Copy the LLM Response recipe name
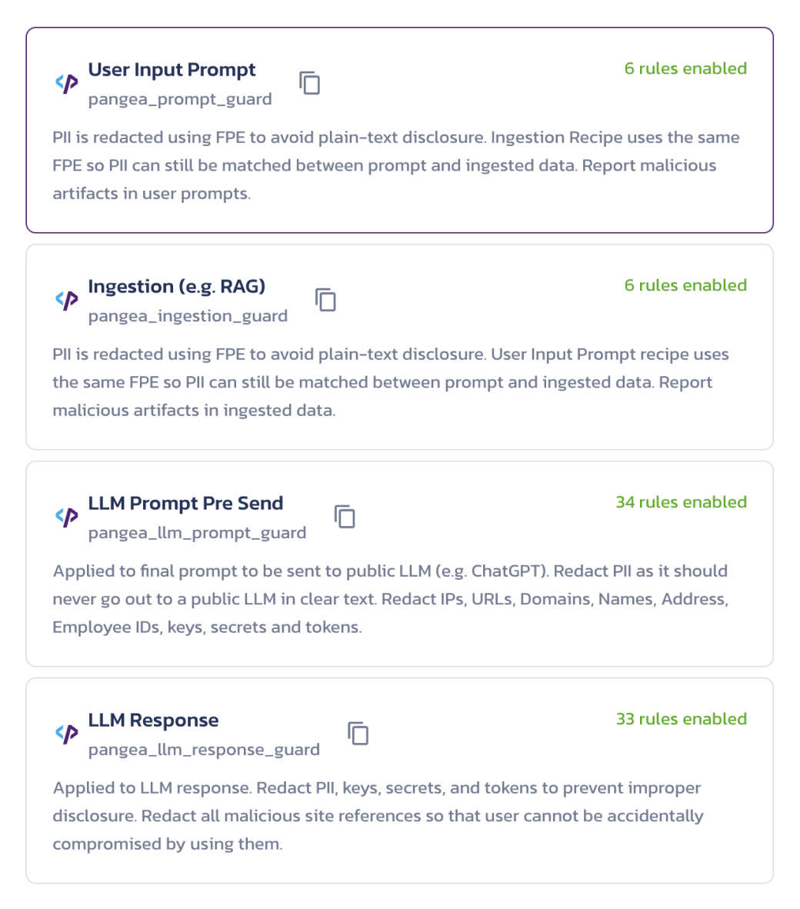 point(358,734)
